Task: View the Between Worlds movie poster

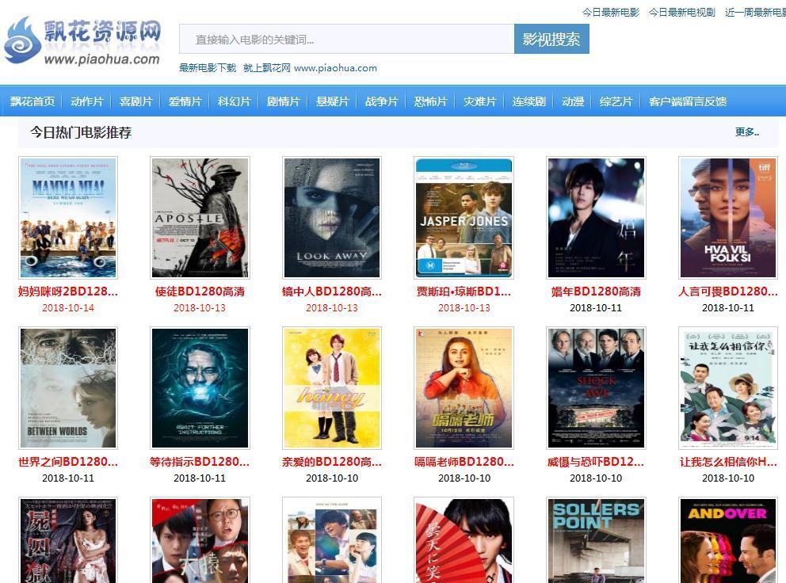Action: (x=68, y=388)
